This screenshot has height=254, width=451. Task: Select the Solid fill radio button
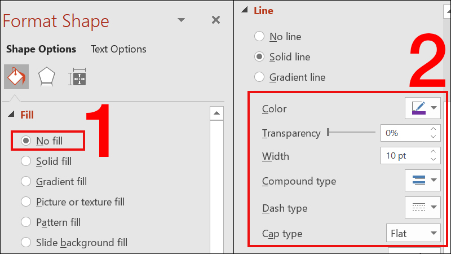pyautogui.click(x=26, y=161)
